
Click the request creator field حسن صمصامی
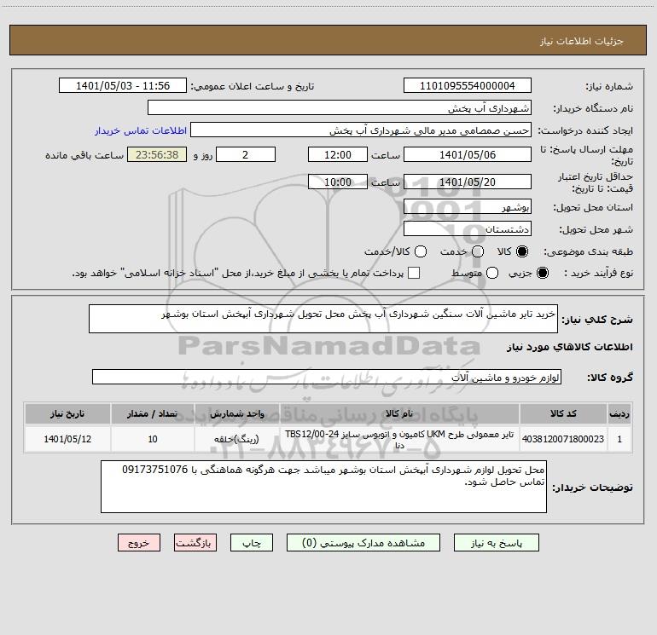tap(361, 130)
